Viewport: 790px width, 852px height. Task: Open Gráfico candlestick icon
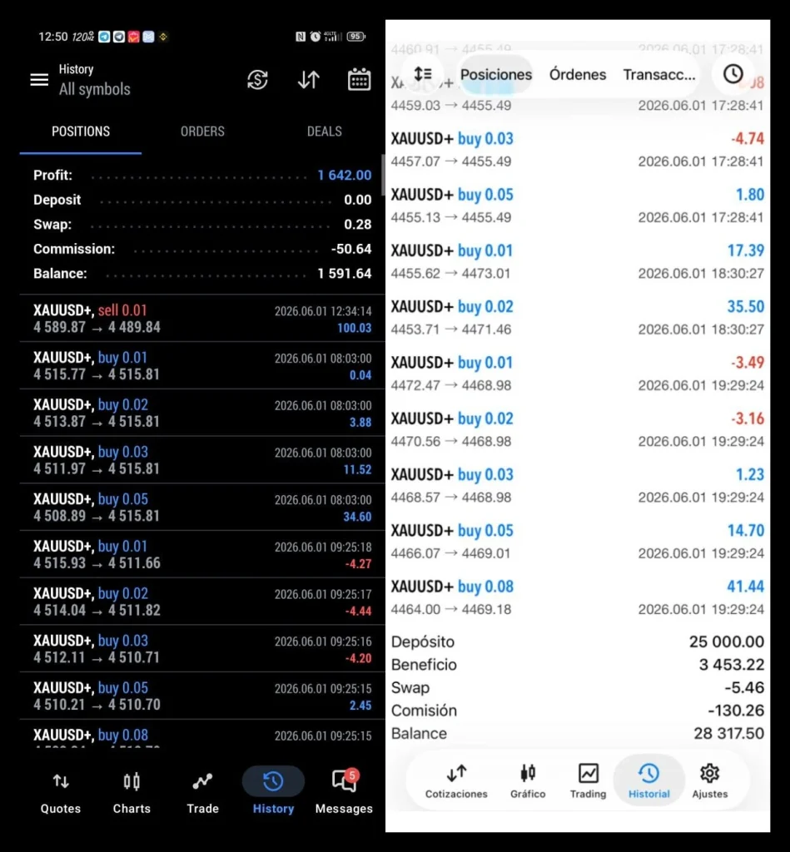(x=528, y=781)
